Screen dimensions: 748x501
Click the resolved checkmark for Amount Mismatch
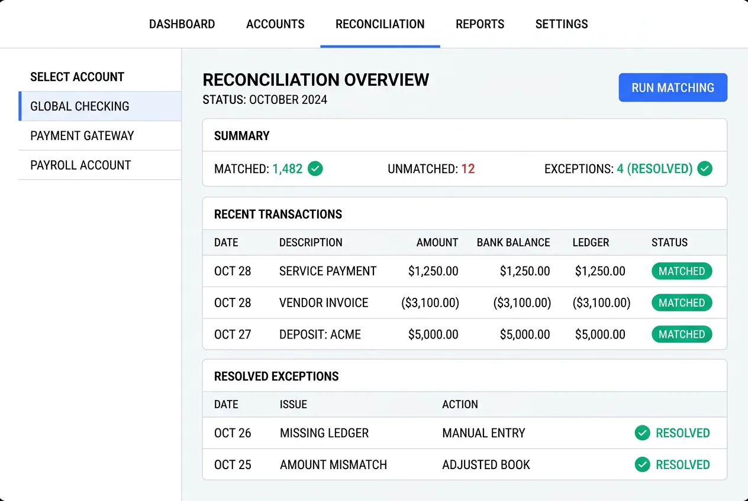(642, 464)
